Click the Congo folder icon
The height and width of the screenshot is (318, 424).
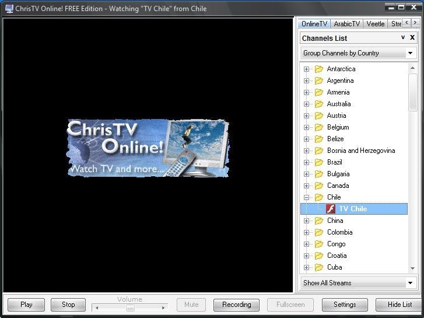[x=319, y=244]
